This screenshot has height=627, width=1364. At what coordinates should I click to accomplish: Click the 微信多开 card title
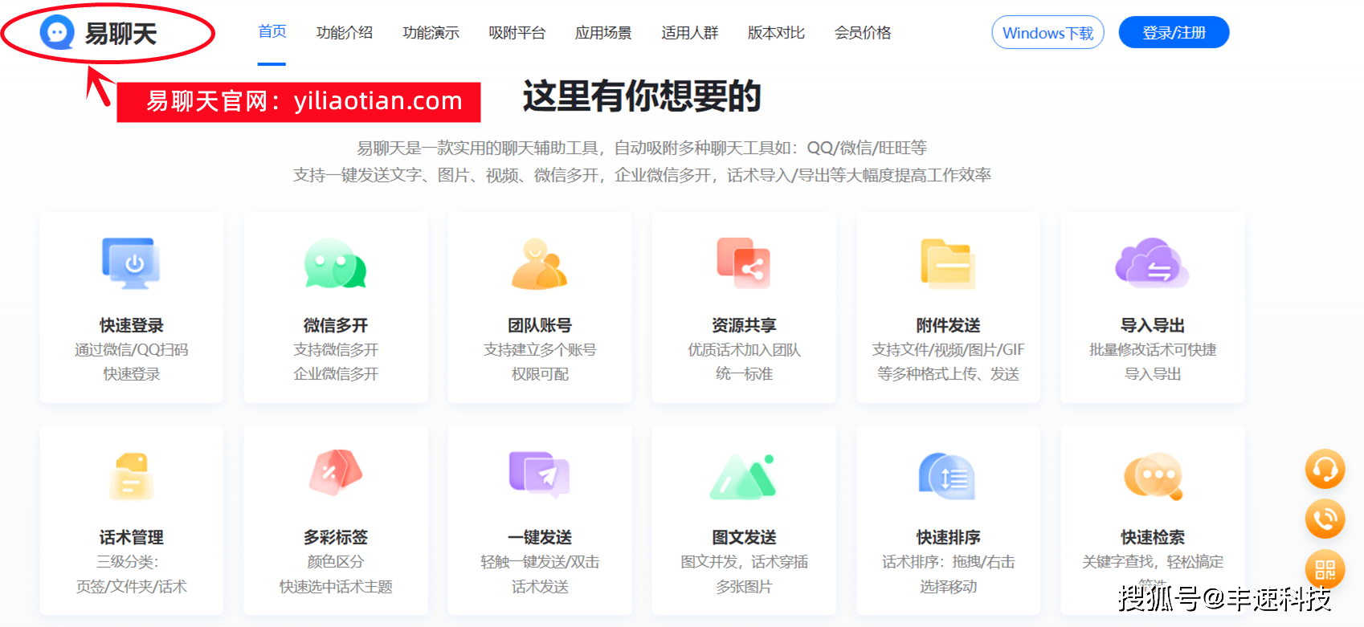(336, 325)
